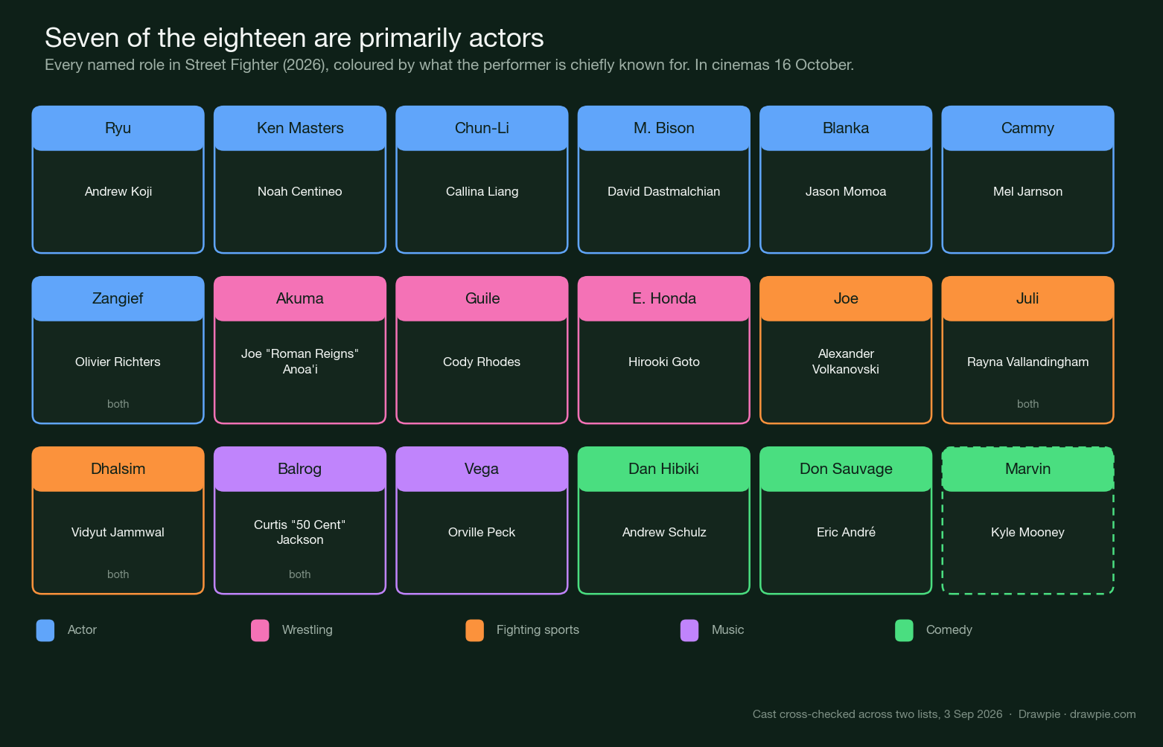Select the 'Fighting sports' legend label

tap(538, 630)
